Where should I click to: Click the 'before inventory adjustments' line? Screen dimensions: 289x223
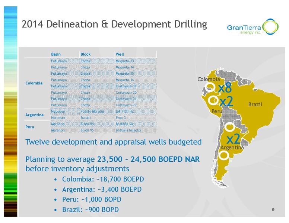[77, 169]
